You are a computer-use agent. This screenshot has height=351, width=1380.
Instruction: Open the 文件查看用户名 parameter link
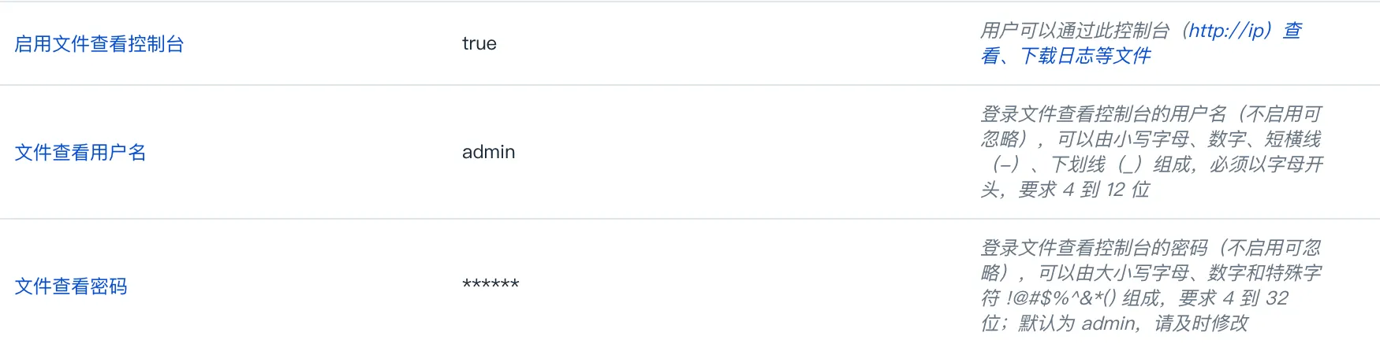[x=80, y=153]
